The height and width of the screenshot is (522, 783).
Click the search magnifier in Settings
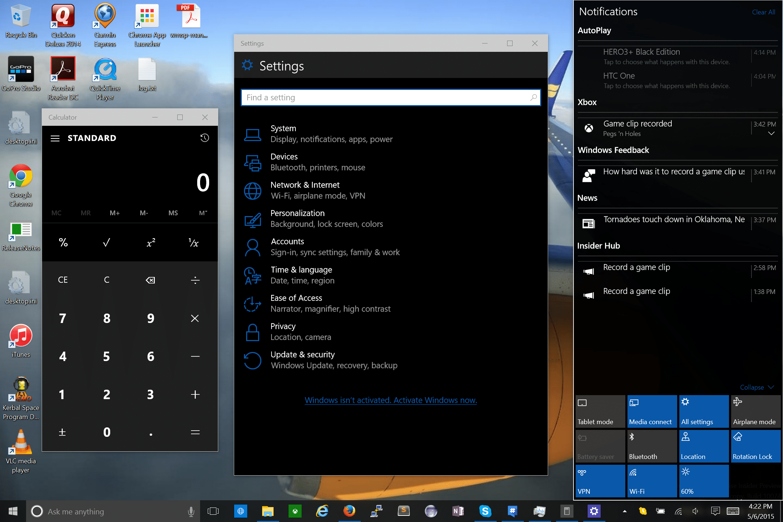(x=533, y=98)
